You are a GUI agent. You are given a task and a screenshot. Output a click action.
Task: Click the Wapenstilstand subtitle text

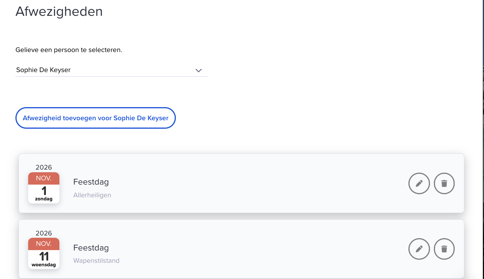point(96,261)
